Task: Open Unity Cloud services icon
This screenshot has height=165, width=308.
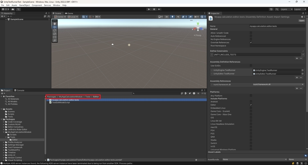Action: click(x=13, y=9)
